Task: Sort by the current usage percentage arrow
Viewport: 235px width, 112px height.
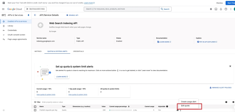Action: (x=129, y=106)
